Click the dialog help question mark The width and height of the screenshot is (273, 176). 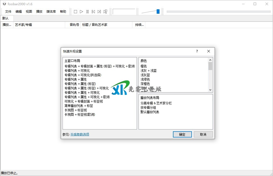197,51
